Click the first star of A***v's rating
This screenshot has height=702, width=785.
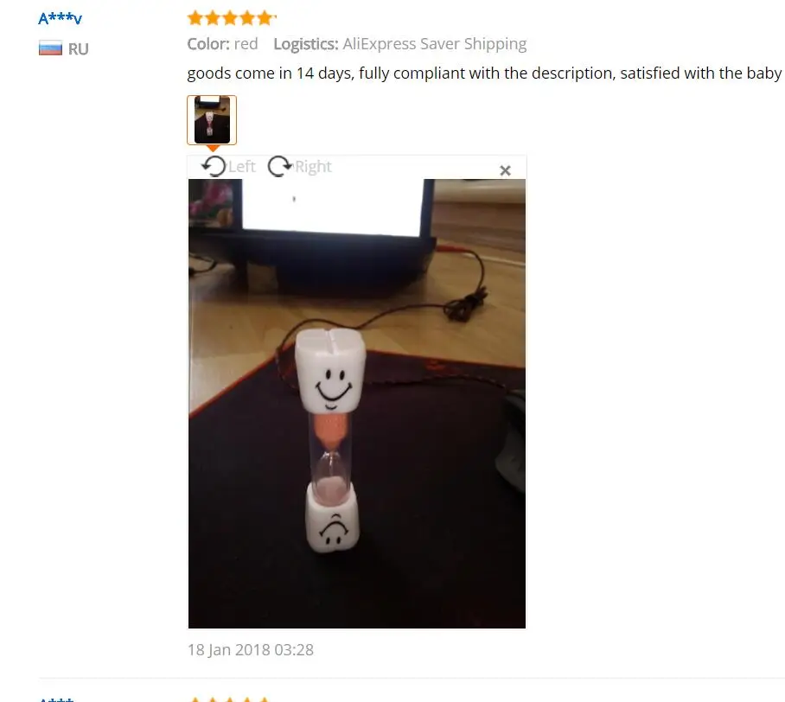[195, 18]
